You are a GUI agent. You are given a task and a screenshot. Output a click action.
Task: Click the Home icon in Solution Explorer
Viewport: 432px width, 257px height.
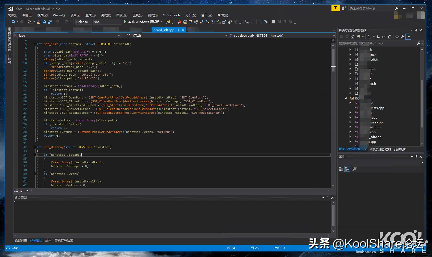[352, 37]
